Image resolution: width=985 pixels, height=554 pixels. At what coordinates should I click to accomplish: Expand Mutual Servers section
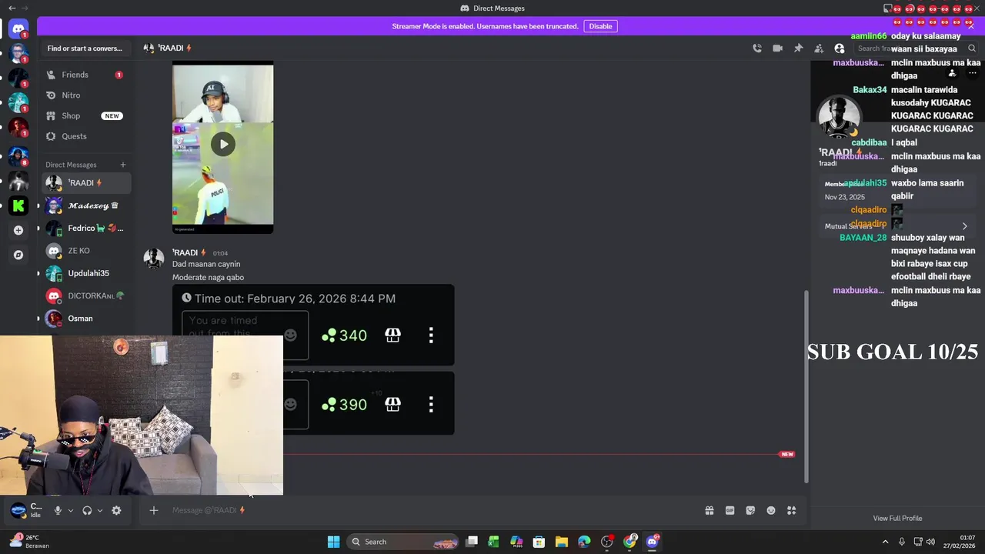(897, 226)
